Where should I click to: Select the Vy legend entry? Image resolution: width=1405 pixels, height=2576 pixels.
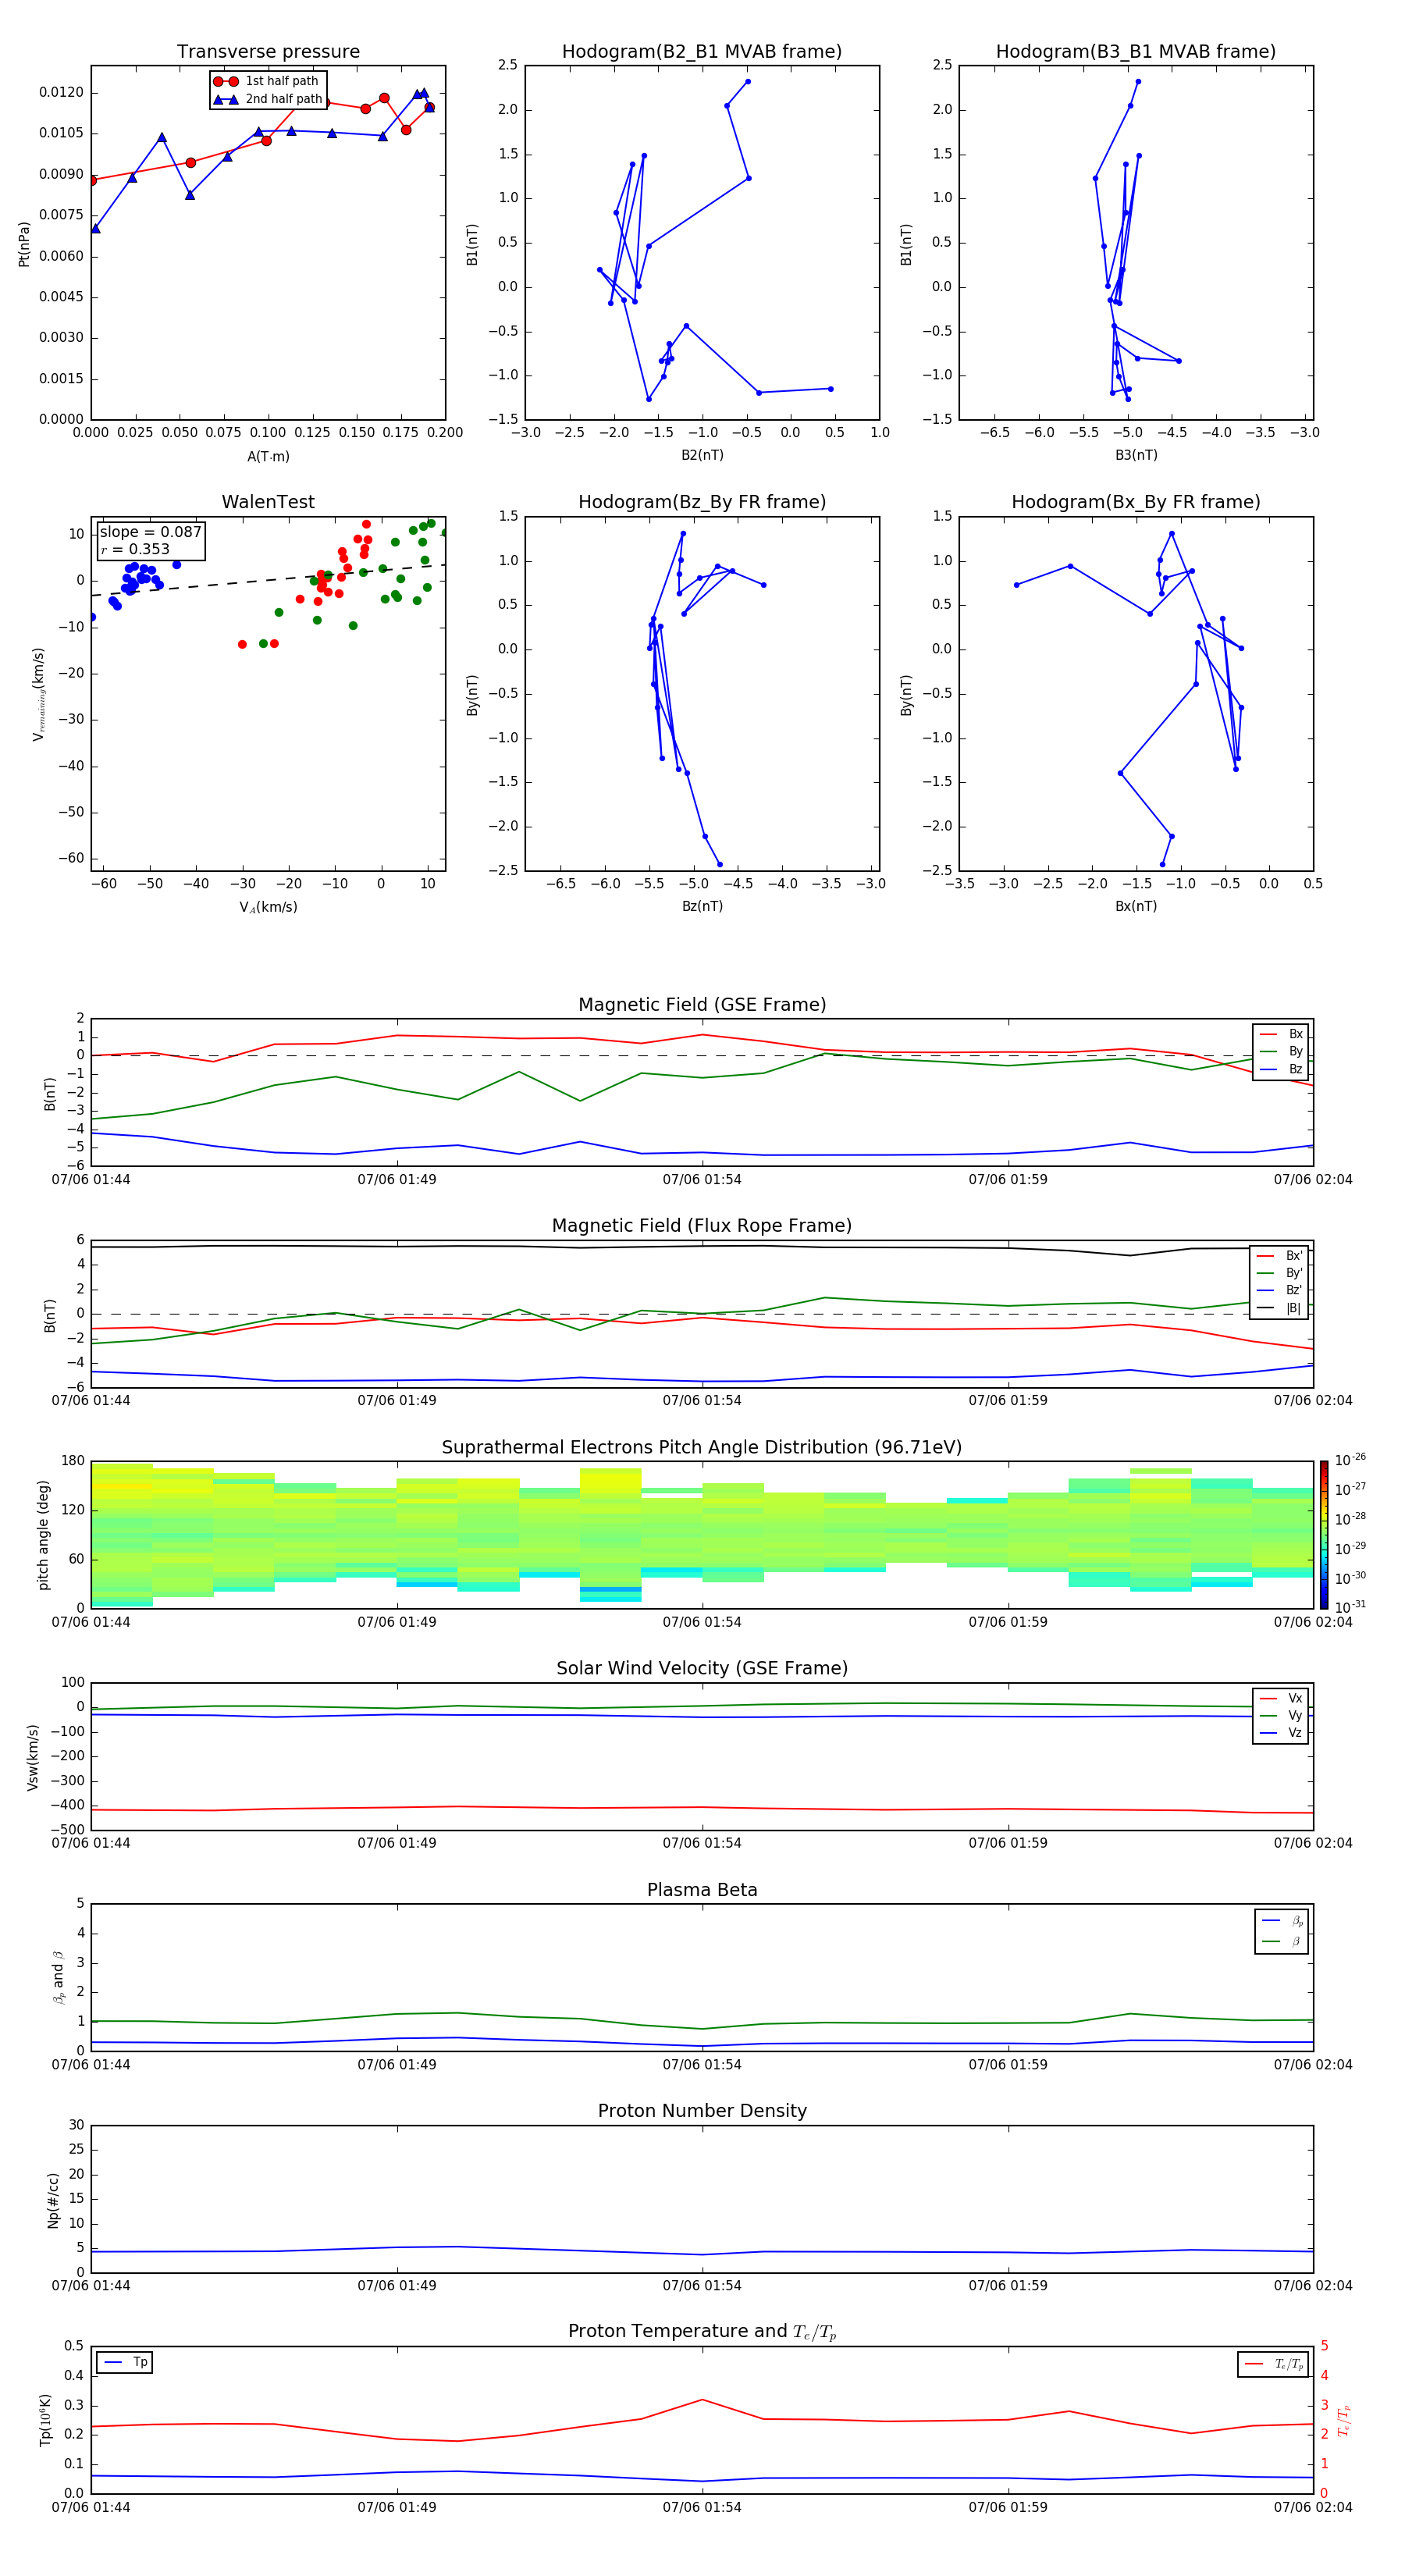pos(1282,1716)
